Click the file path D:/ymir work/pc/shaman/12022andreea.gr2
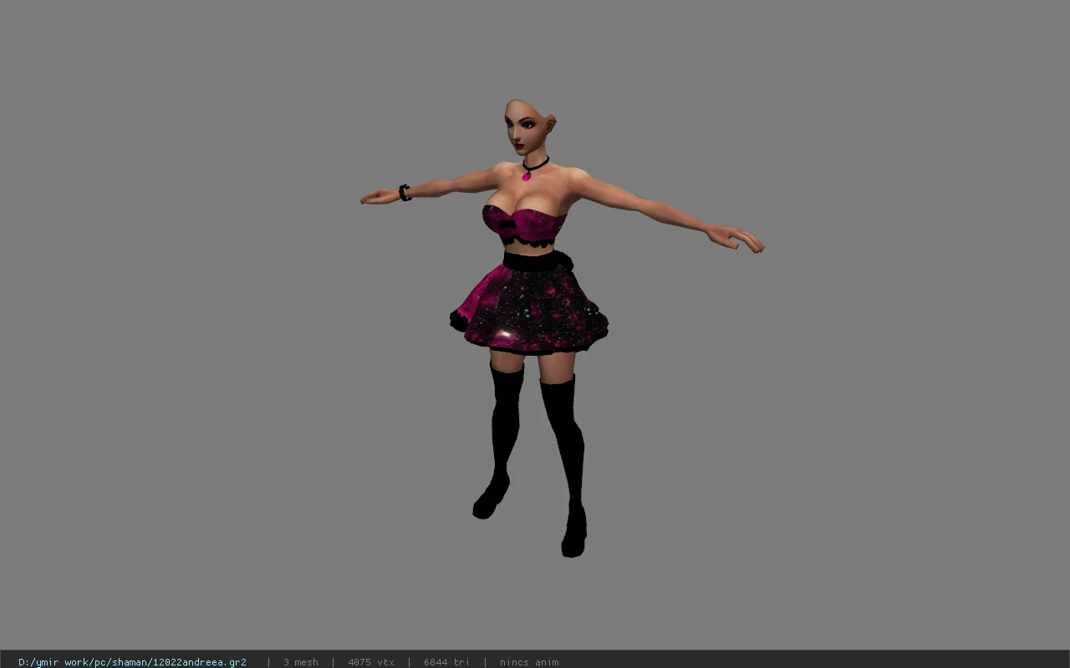Screen dimensions: 1070x668 coord(132,662)
